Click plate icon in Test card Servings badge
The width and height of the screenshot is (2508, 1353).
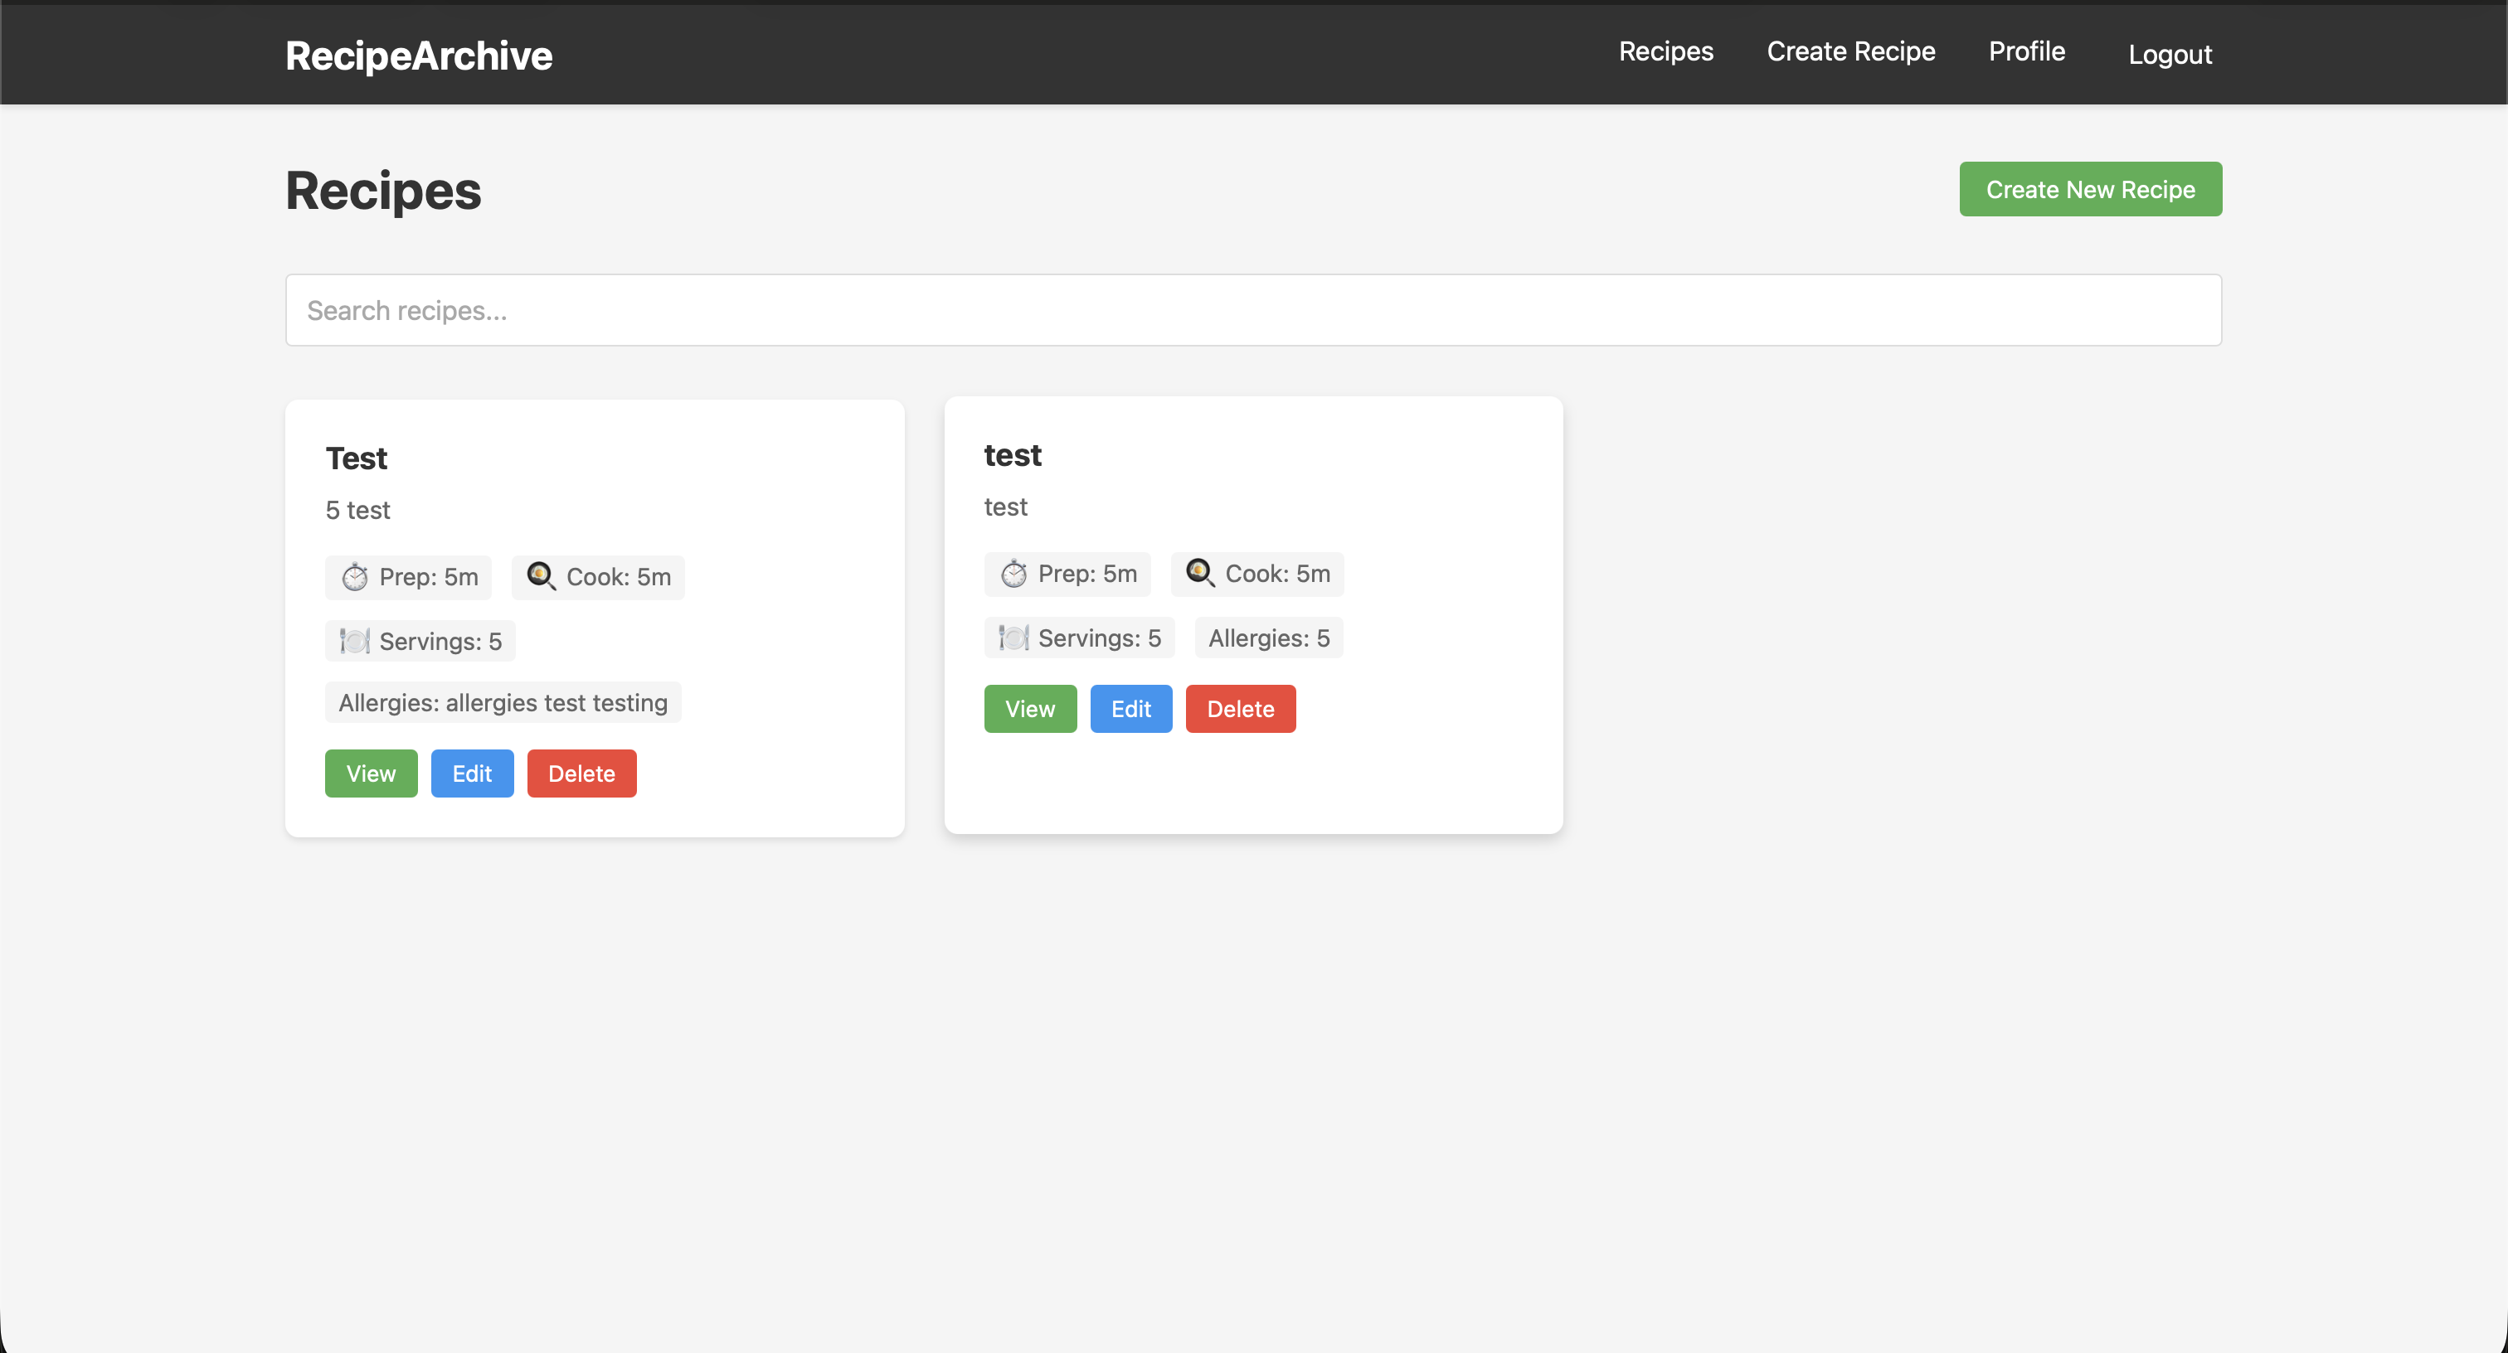point(354,642)
